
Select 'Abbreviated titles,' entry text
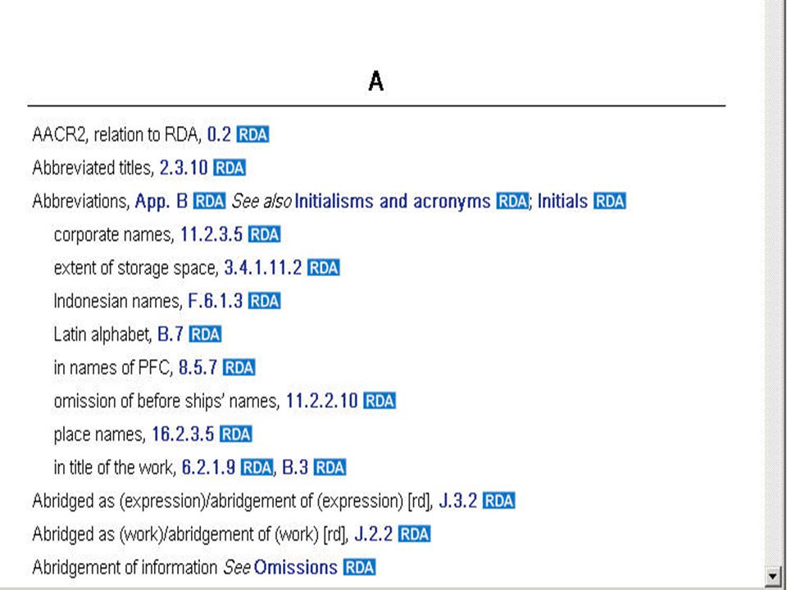(93, 167)
